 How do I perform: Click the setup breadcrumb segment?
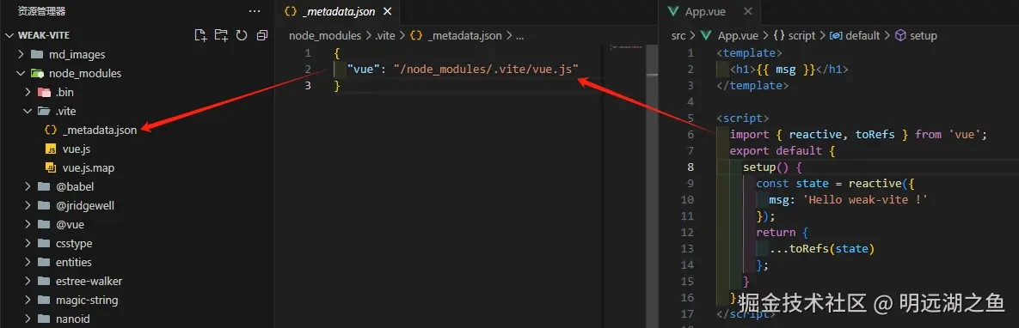(x=923, y=36)
